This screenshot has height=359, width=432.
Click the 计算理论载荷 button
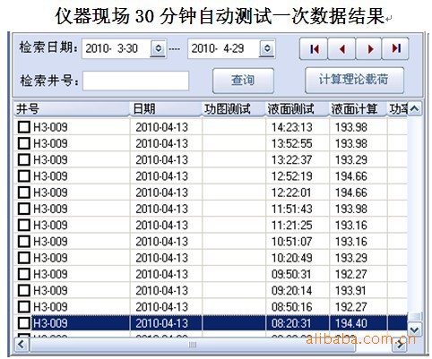tap(354, 80)
